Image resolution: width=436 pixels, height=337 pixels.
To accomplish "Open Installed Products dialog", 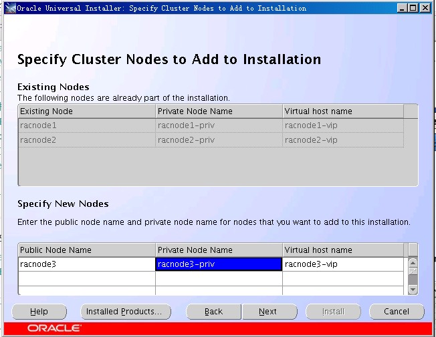I will click(126, 312).
